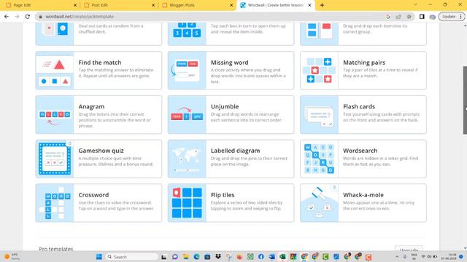The height and width of the screenshot is (262, 467).
Task: Click the taskbar Search box
Action: 131,257
